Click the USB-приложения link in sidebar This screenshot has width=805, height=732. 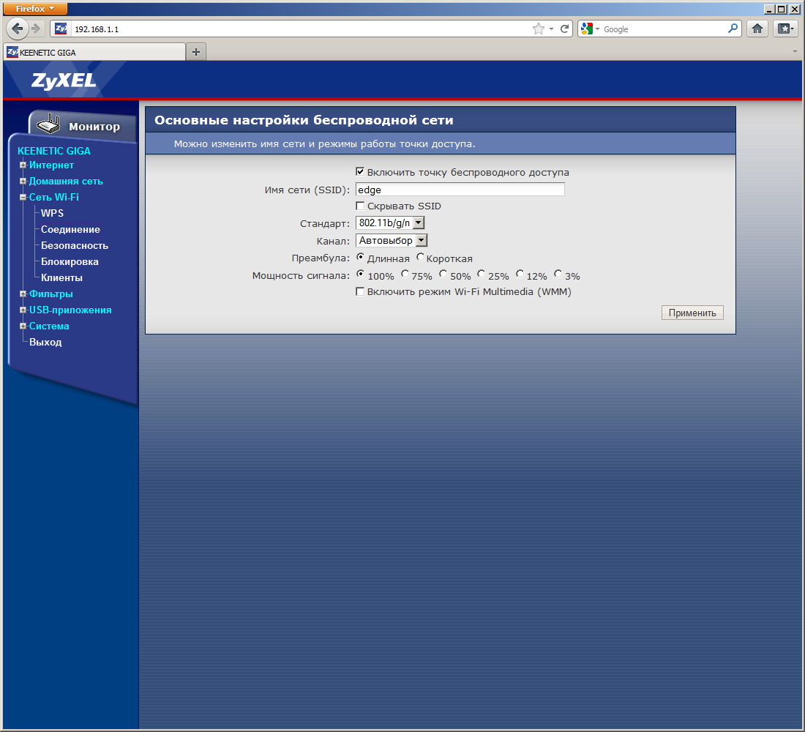pos(70,310)
